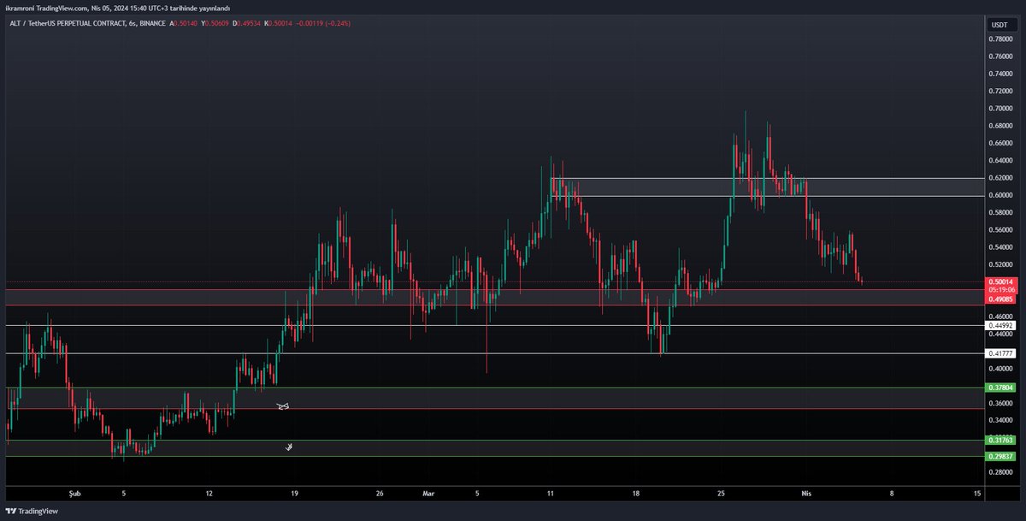
Task: Click the 0.34000 price axis tick
Action: pos(999,421)
